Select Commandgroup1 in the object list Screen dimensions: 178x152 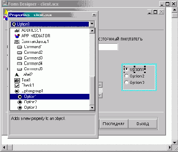[x=49, y=42]
